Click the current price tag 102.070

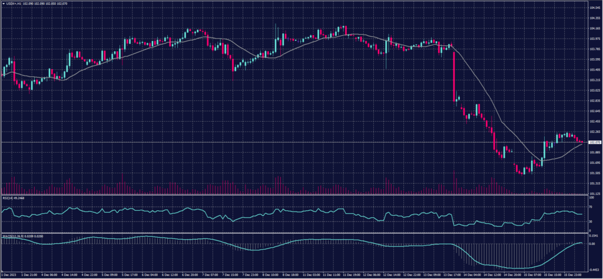pos(594,142)
